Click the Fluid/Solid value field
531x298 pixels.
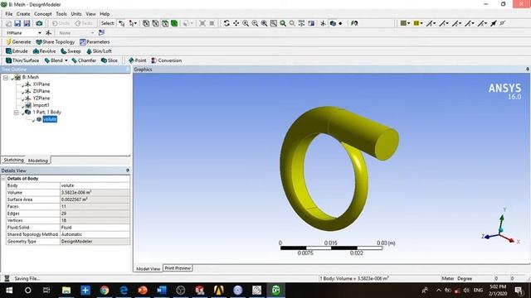point(95,228)
